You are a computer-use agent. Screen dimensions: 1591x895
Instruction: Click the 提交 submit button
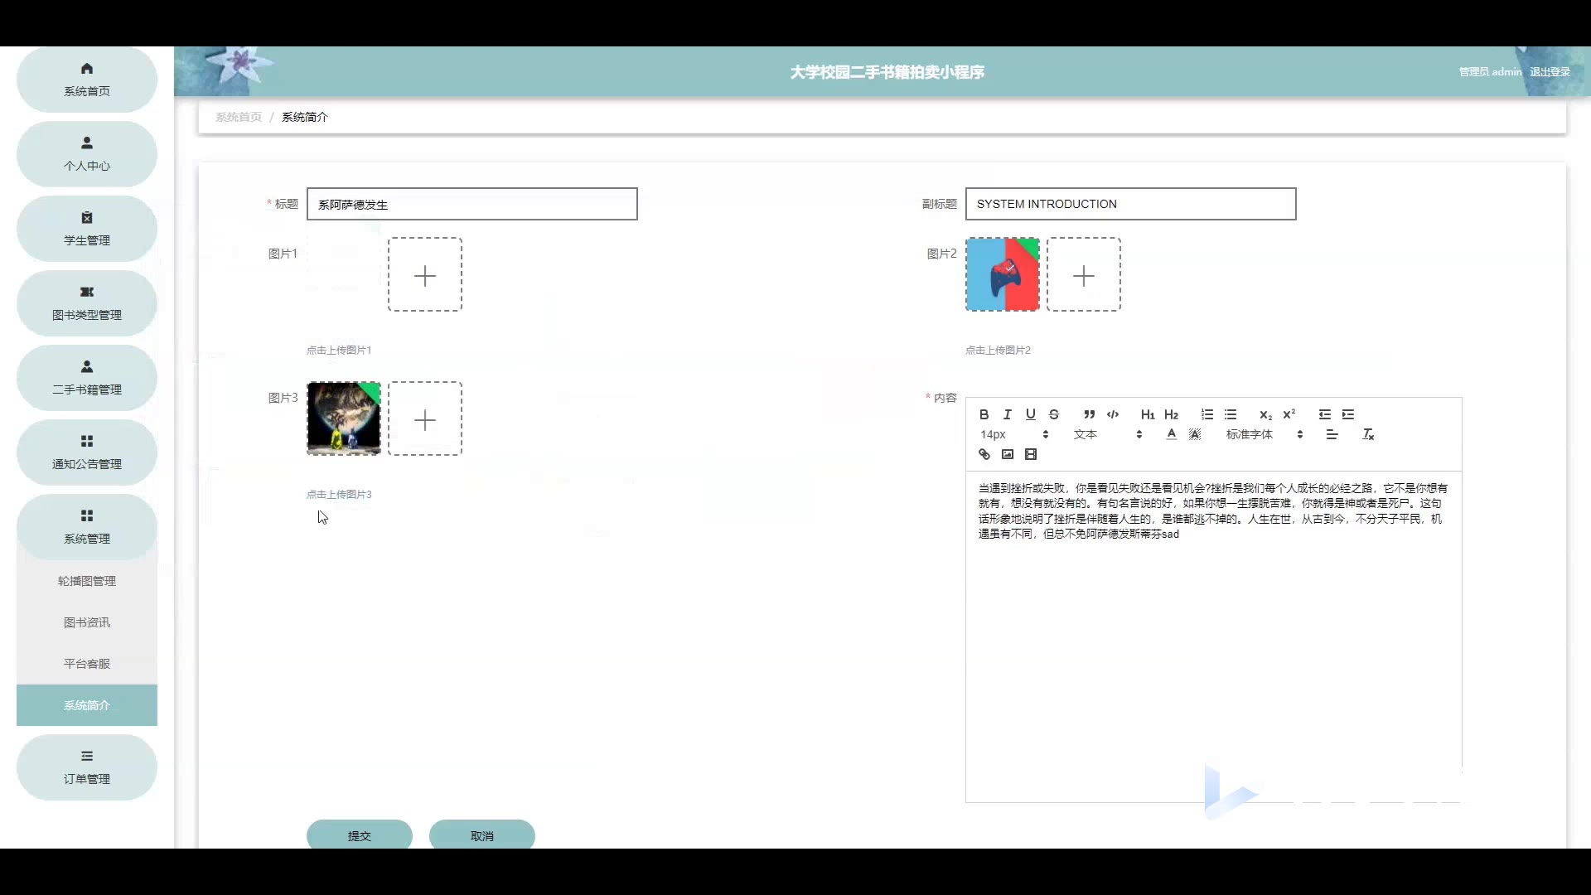pos(359,835)
